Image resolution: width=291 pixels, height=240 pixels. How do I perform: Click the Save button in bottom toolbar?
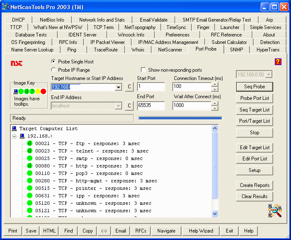31,231
